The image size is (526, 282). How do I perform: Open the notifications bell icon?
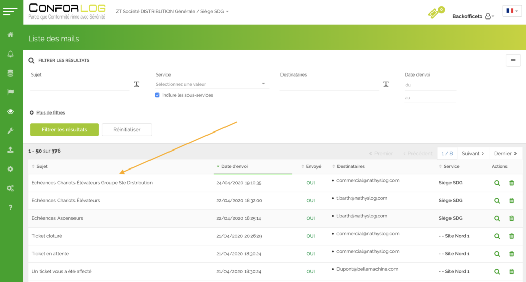pyautogui.click(x=10, y=54)
